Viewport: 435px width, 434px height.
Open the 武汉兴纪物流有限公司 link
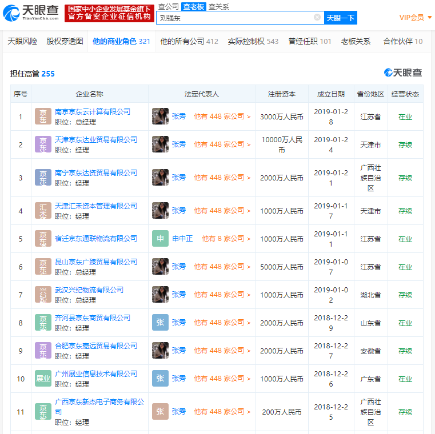pos(89,290)
